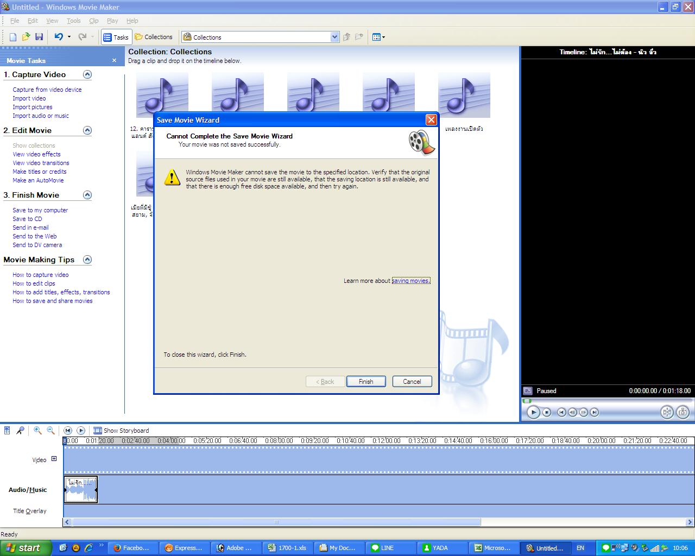This screenshot has width=695, height=556.
Task: Open the Tools menu
Action: [x=73, y=21]
